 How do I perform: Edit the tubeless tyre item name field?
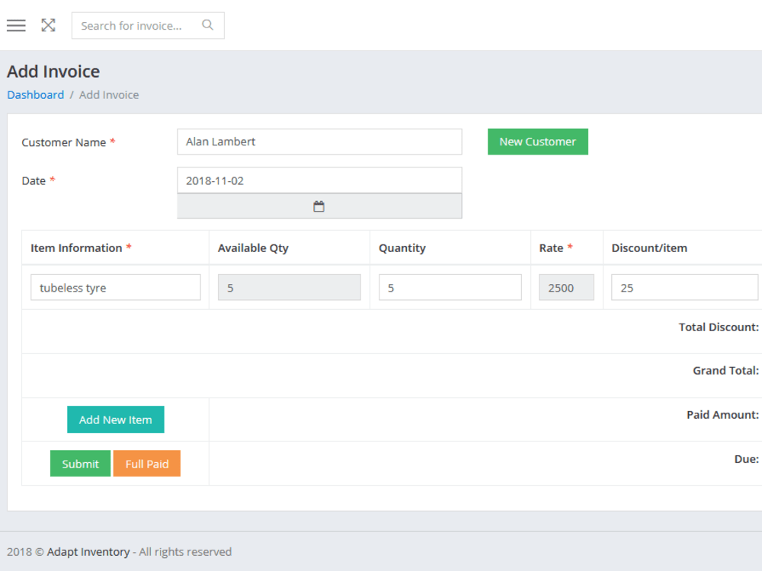pyautogui.click(x=115, y=287)
